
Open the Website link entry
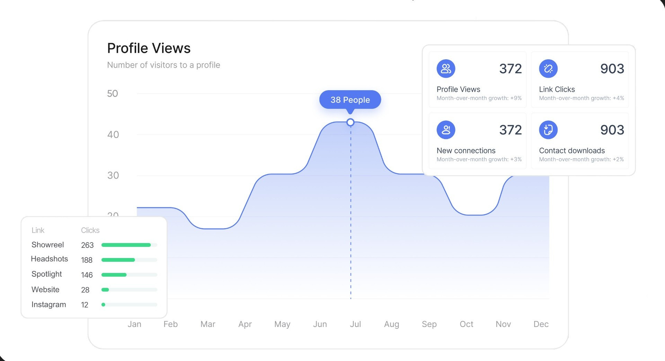point(45,290)
